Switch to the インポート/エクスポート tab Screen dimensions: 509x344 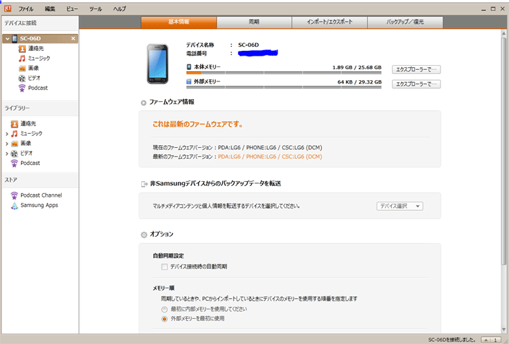(329, 22)
